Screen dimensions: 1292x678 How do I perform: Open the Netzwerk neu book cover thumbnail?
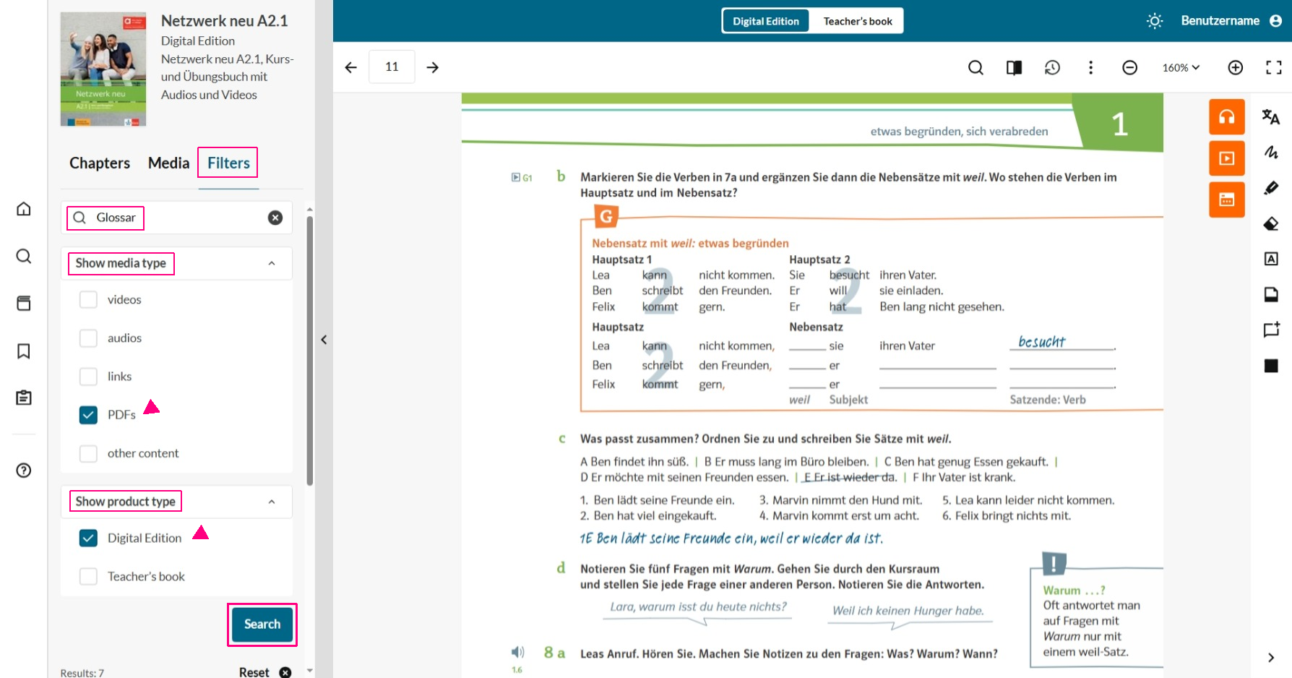(x=103, y=69)
